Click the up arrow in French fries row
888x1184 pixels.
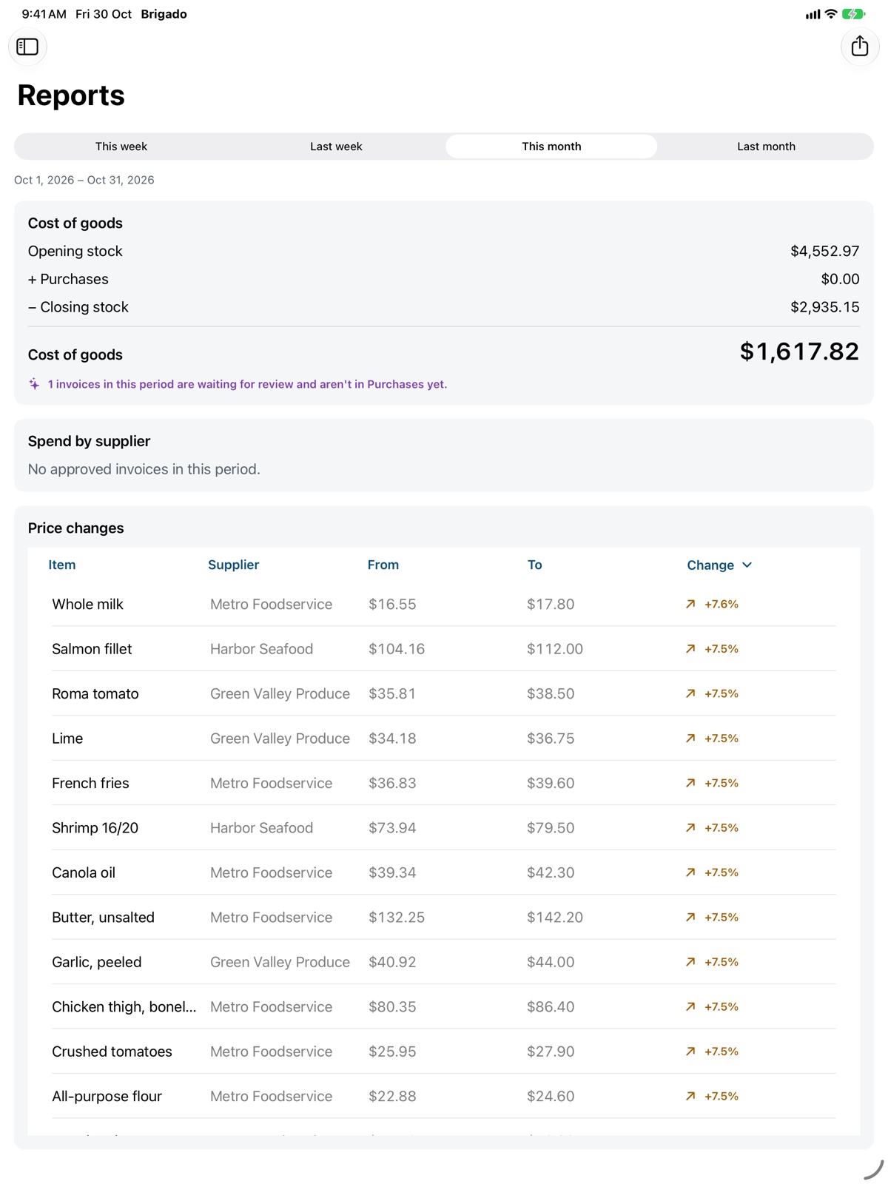pos(690,783)
